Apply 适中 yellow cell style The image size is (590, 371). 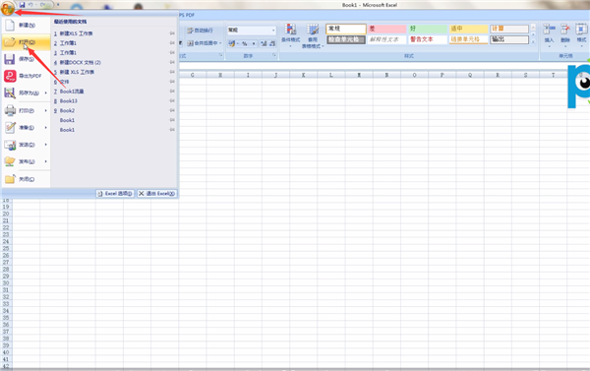[468, 29]
